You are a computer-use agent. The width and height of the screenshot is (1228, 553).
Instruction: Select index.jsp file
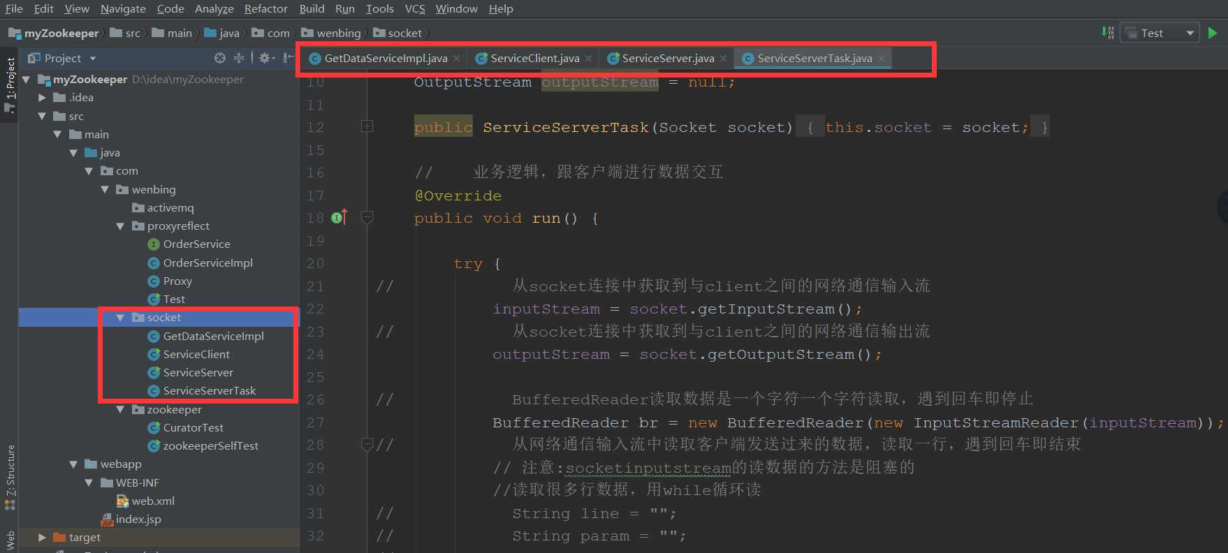(131, 519)
